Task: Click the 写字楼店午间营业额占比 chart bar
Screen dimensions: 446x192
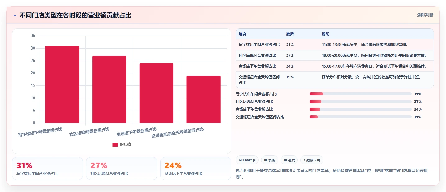Action: (x=62, y=84)
